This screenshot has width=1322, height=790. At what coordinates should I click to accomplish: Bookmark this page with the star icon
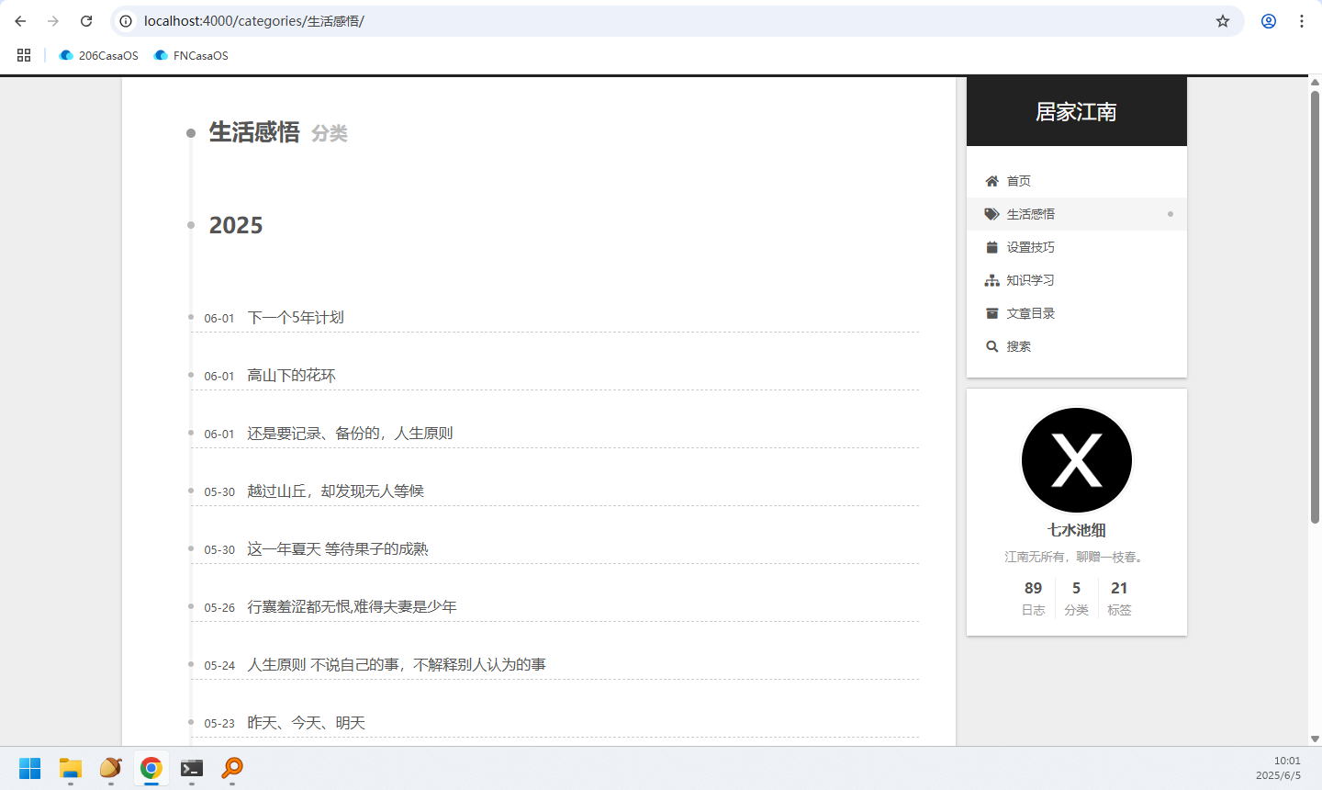pos(1223,21)
